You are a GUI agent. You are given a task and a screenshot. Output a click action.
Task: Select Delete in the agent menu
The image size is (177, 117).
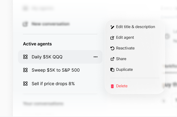point(122,86)
